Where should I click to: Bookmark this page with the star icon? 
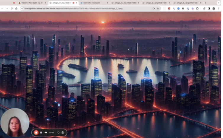tap(158, 9)
